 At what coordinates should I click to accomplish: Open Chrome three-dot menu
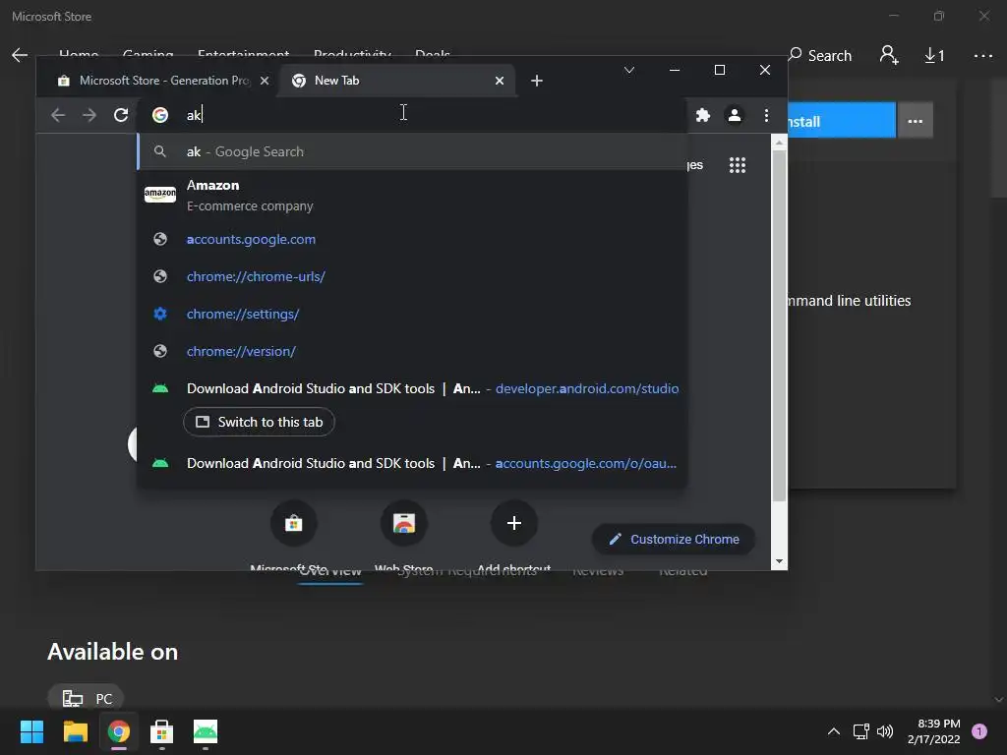766,115
